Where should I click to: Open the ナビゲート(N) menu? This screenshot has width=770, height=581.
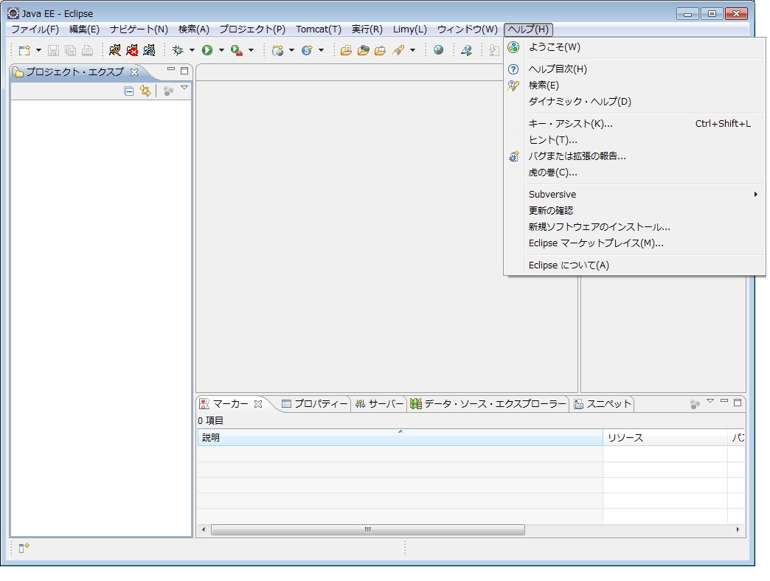139,29
